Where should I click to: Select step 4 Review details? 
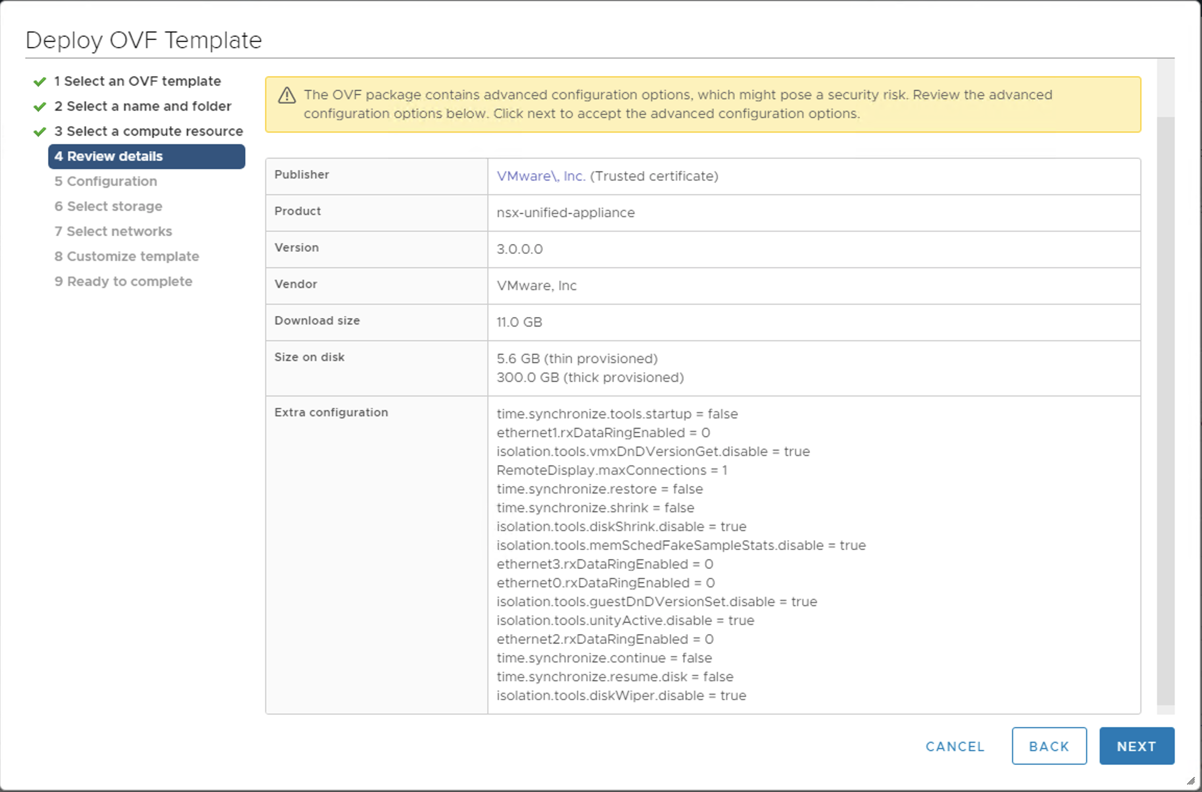tap(147, 157)
